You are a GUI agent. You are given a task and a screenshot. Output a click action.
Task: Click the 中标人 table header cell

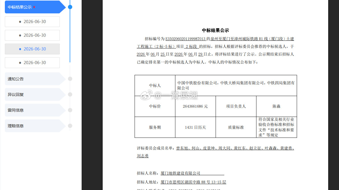(155, 85)
